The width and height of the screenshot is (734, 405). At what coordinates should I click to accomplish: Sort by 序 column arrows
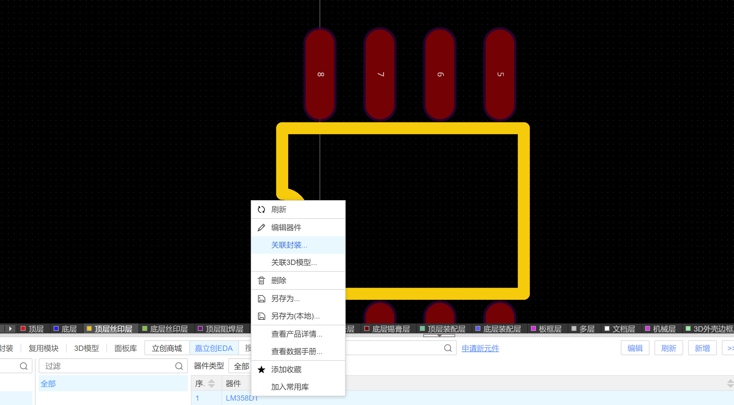(x=211, y=384)
